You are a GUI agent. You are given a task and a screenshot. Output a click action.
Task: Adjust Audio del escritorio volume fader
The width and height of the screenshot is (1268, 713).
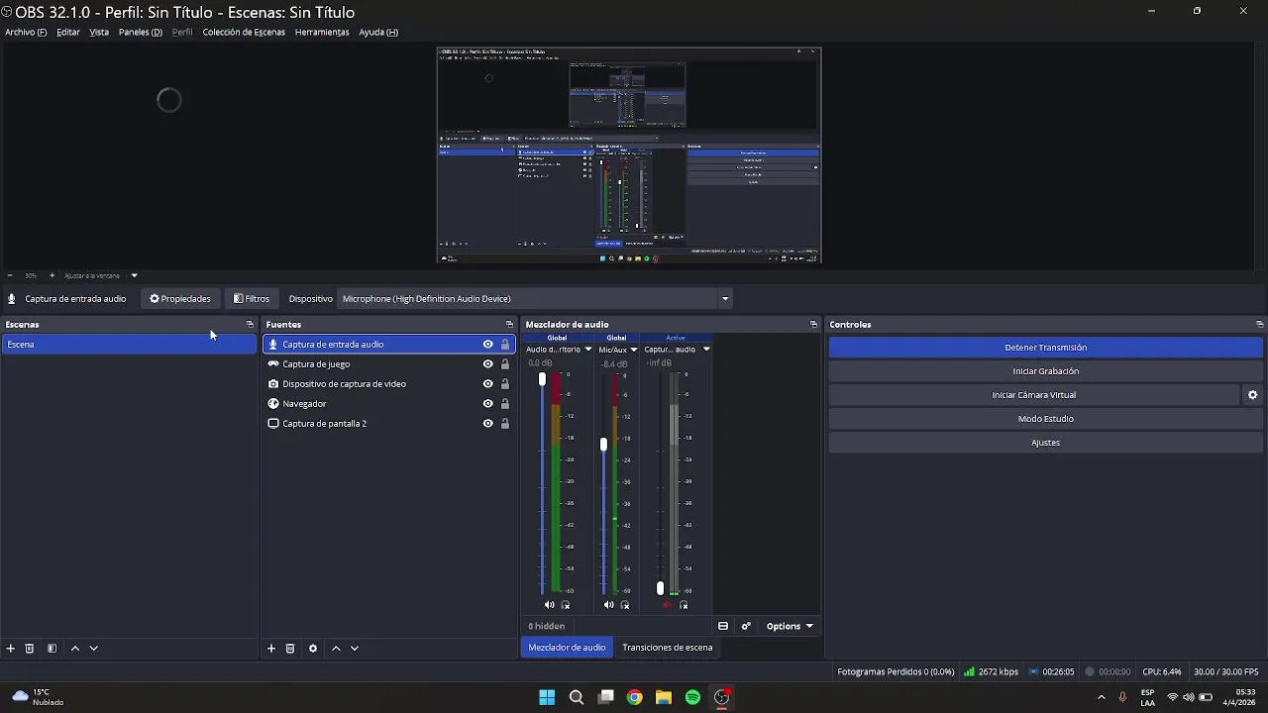coord(542,380)
